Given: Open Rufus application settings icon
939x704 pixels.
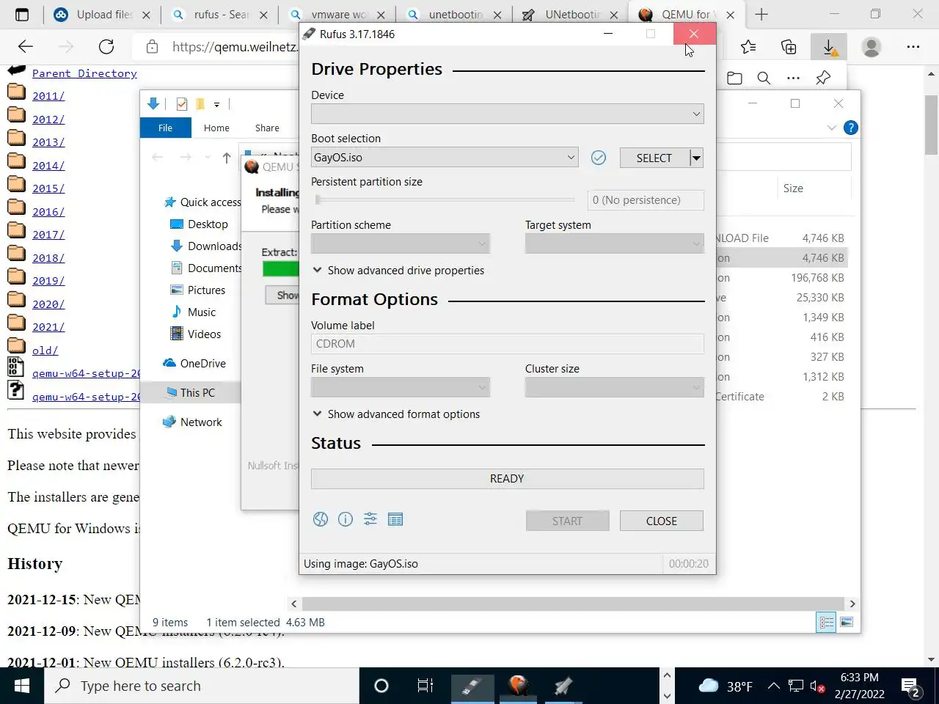Looking at the screenshot, I should pyautogui.click(x=370, y=519).
